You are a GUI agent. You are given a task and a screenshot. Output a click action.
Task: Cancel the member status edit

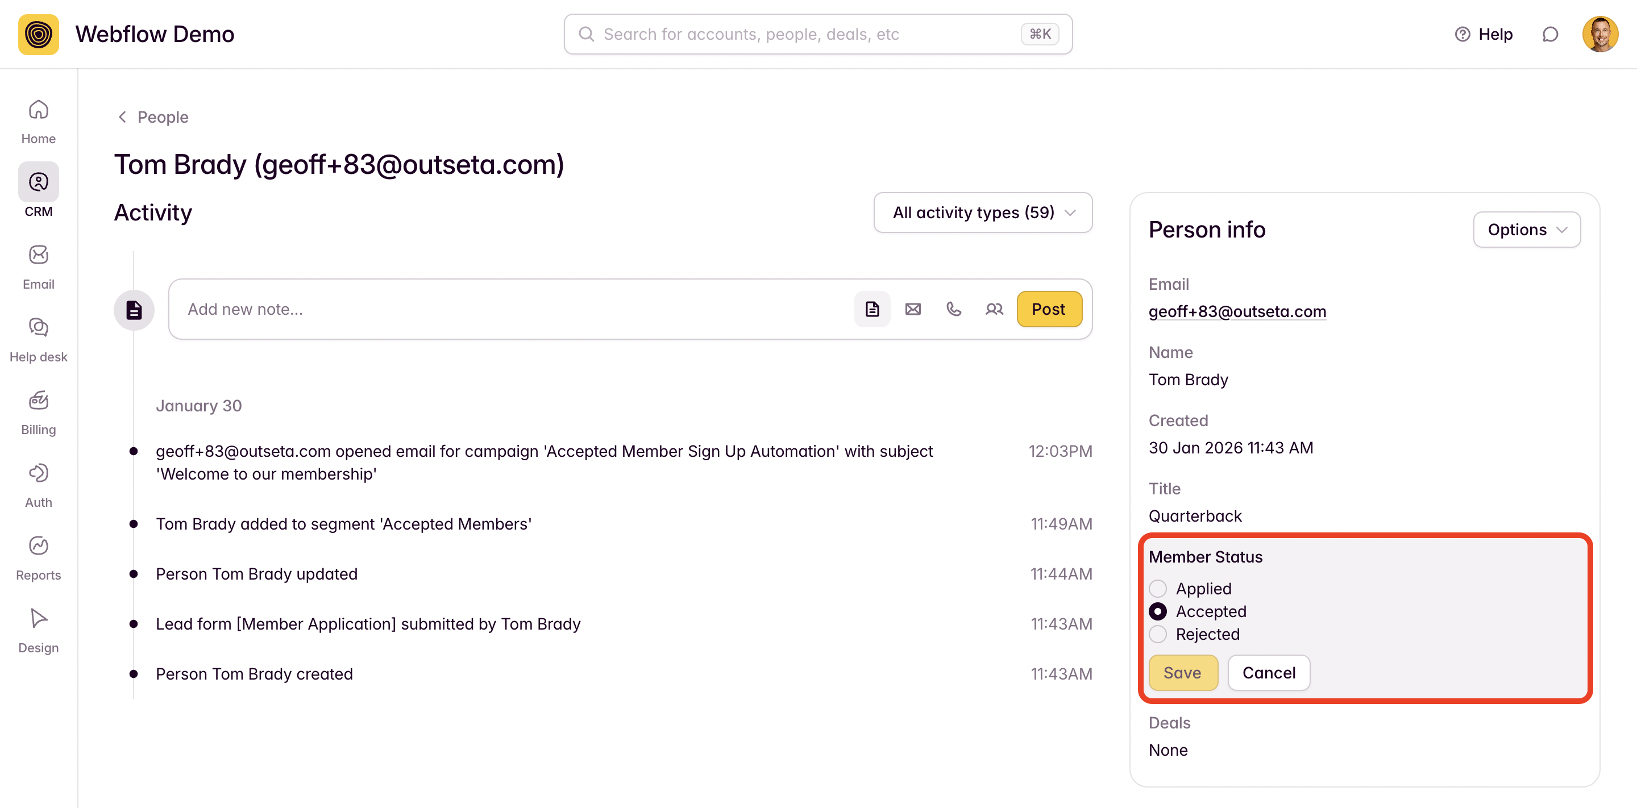tap(1269, 673)
